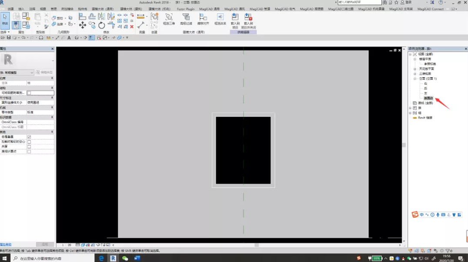Click the 登录 sign-in button
This screenshot has width=468, height=262.
407,2
